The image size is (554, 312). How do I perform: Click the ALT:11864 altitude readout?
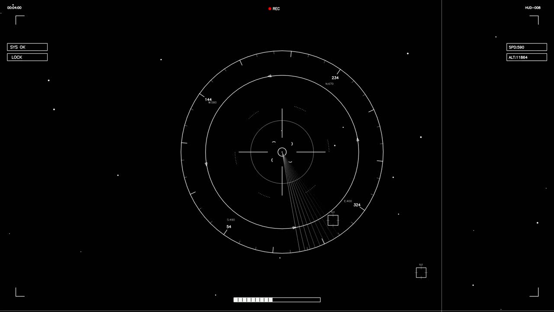coord(527,57)
